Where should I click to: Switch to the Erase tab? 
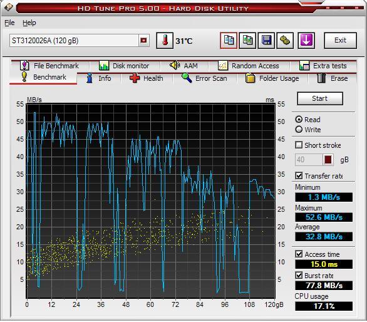[333, 78]
